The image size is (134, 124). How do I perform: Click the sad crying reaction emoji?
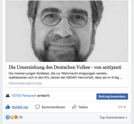pos(12,117)
